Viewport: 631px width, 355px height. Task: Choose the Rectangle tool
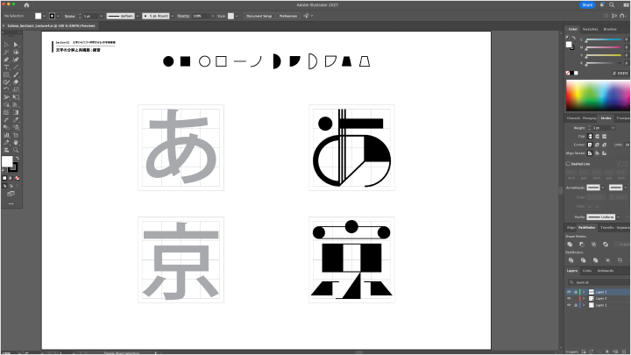pyautogui.click(x=6, y=75)
